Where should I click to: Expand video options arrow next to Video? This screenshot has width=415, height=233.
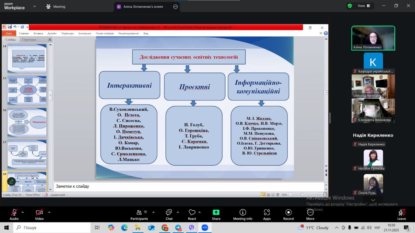coord(49,212)
